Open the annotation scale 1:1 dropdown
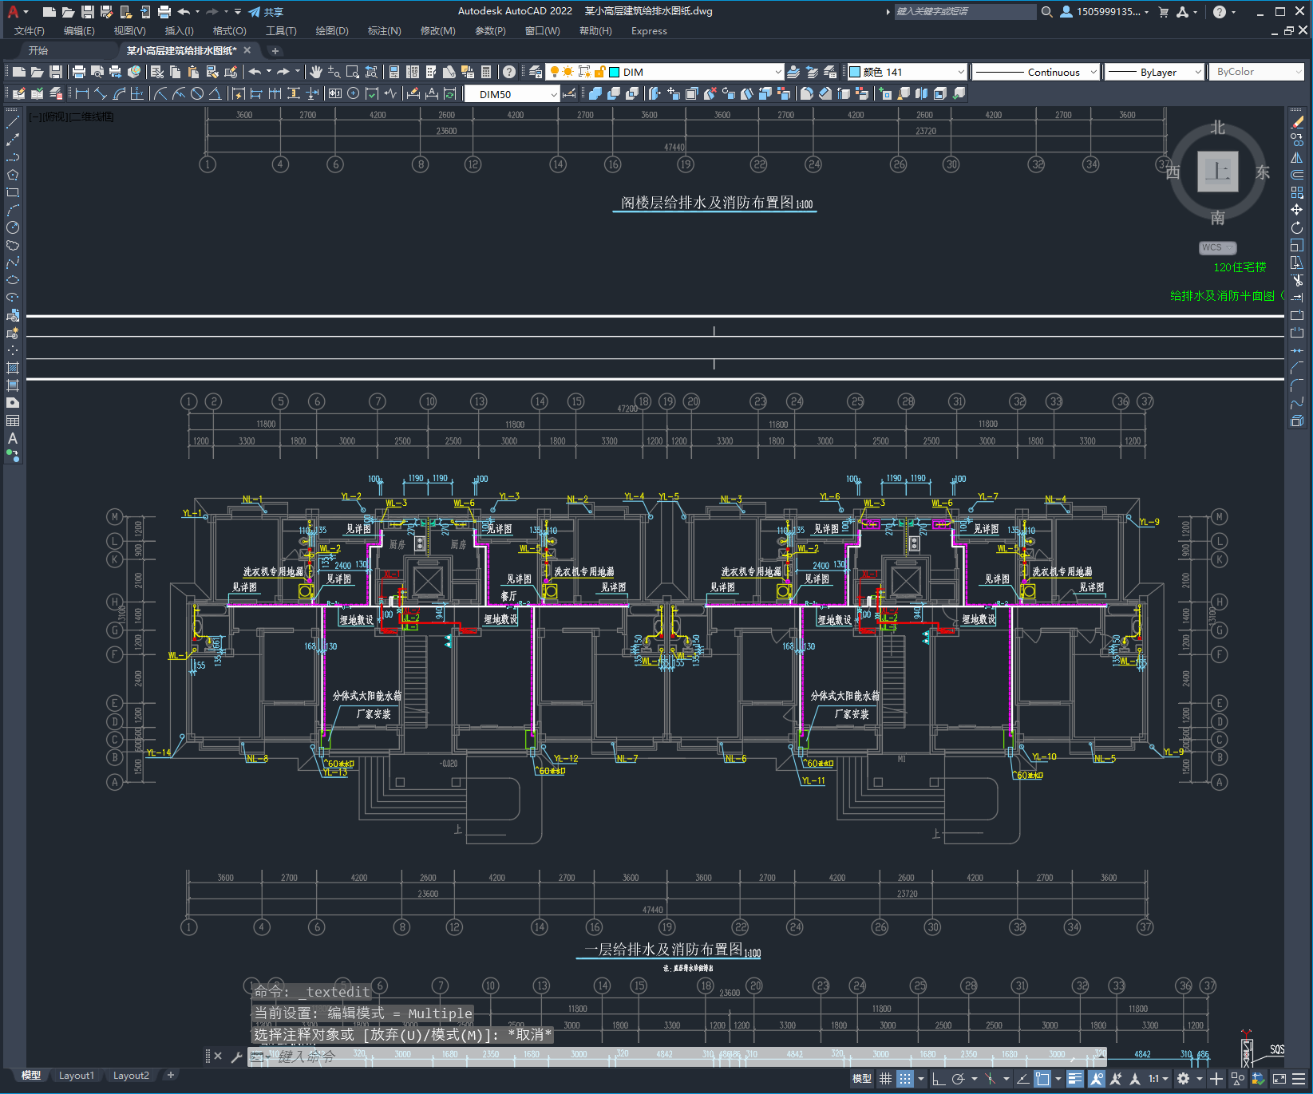 pyautogui.click(x=1158, y=1079)
